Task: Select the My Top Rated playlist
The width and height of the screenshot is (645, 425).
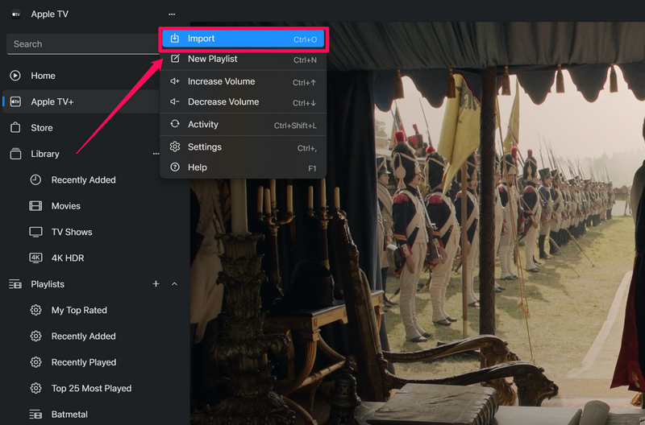Action: 78,310
